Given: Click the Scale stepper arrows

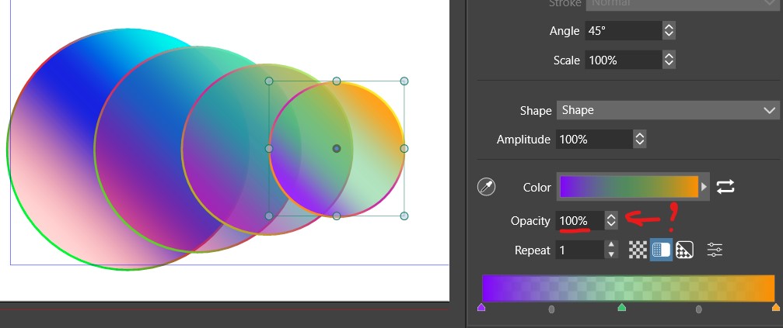Looking at the screenshot, I should pos(669,60).
